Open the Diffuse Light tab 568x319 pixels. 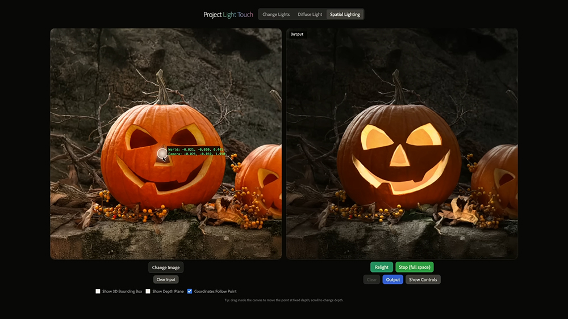pyautogui.click(x=310, y=14)
